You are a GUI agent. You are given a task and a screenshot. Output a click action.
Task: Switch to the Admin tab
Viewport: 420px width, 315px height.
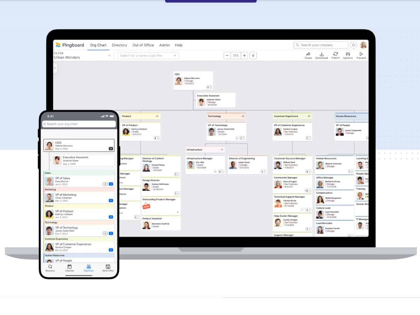164,45
